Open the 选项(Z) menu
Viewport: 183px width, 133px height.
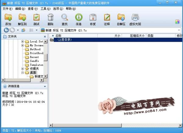(58, 9)
